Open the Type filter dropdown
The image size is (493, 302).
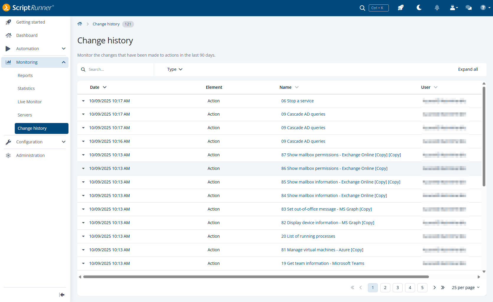point(175,69)
